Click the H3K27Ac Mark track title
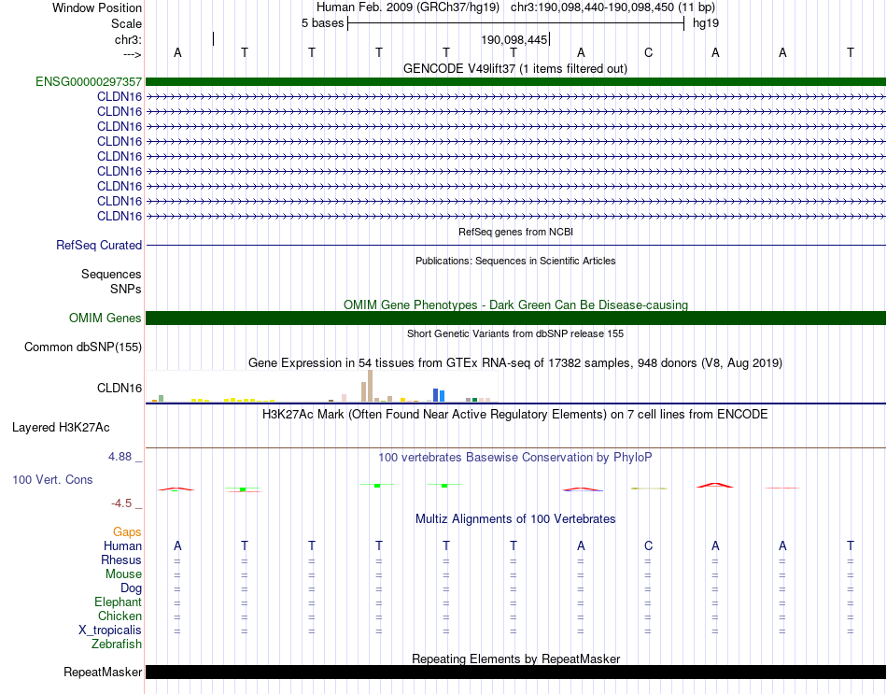The height and width of the screenshot is (694, 887). coord(515,415)
